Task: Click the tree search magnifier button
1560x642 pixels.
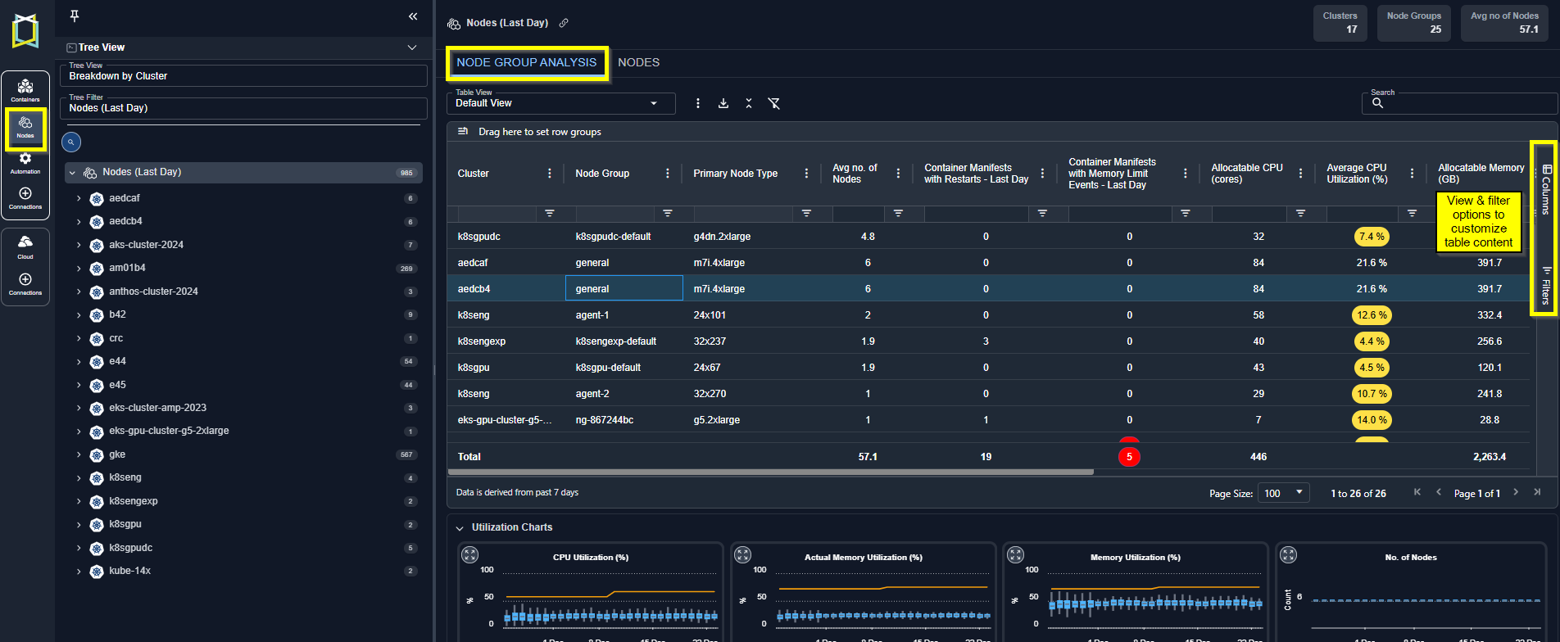Action: click(71, 142)
